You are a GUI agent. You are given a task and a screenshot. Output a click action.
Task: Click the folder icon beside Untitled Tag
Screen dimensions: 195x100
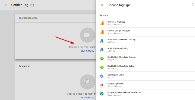point(32,5)
